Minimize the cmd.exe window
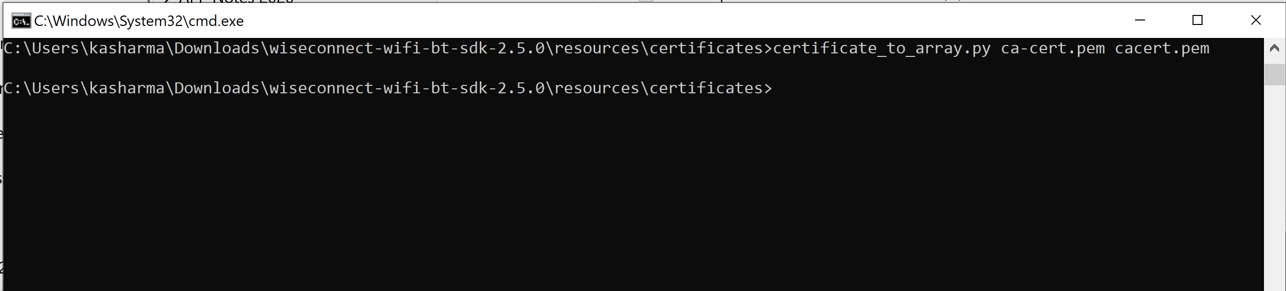1286x291 pixels. [1140, 20]
